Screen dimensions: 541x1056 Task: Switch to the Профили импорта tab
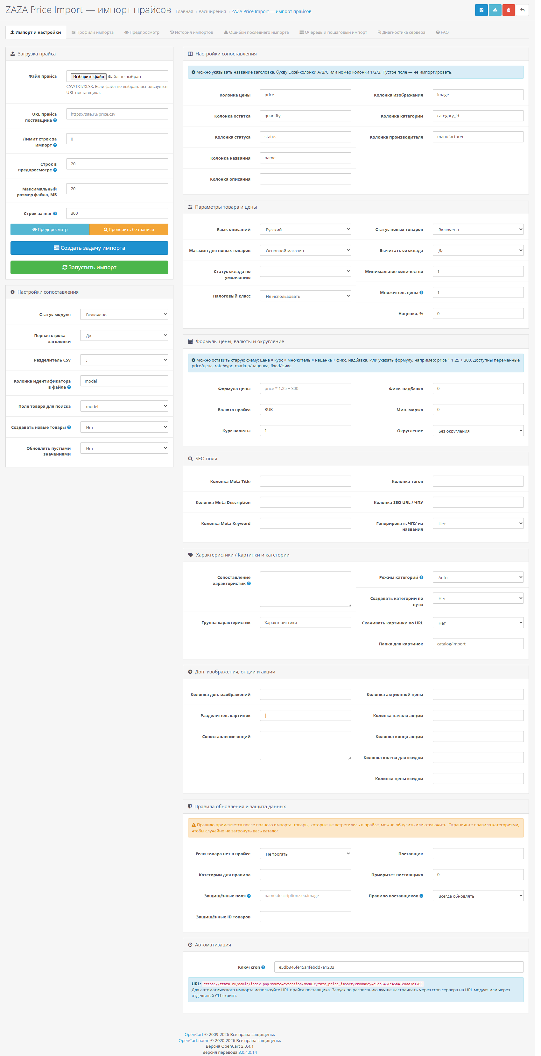93,32
